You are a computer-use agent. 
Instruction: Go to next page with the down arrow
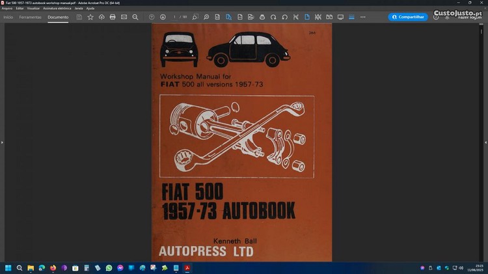tap(163, 17)
